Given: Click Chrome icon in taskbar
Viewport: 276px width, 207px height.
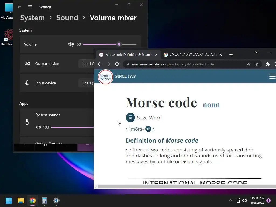Looking at the screenshot, I should [x=33, y=201].
